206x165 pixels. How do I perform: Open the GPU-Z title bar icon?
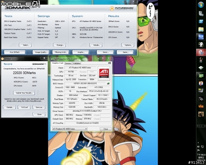tap(52, 59)
